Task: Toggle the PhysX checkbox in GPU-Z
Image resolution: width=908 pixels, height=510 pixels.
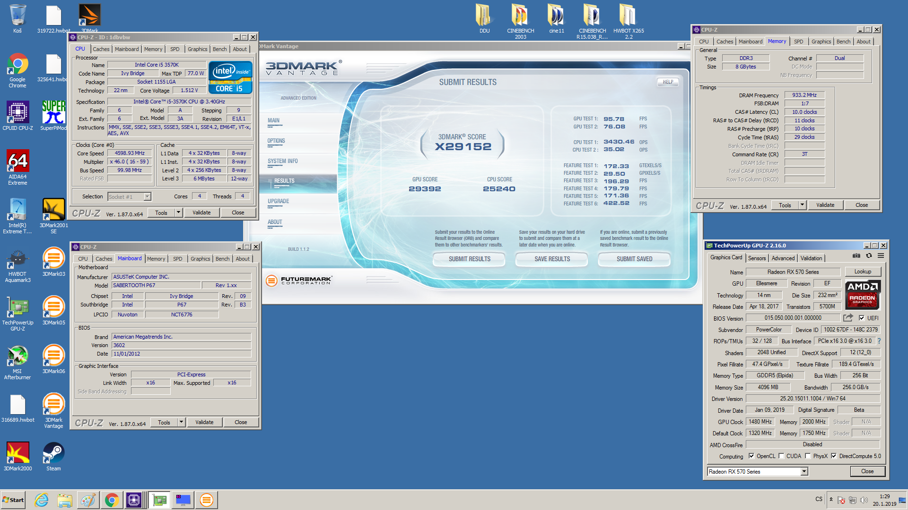Action: pyautogui.click(x=808, y=456)
